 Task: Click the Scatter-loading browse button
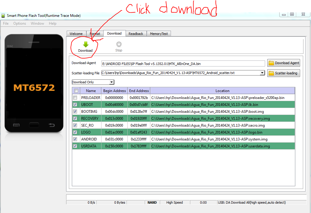coord(284,73)
